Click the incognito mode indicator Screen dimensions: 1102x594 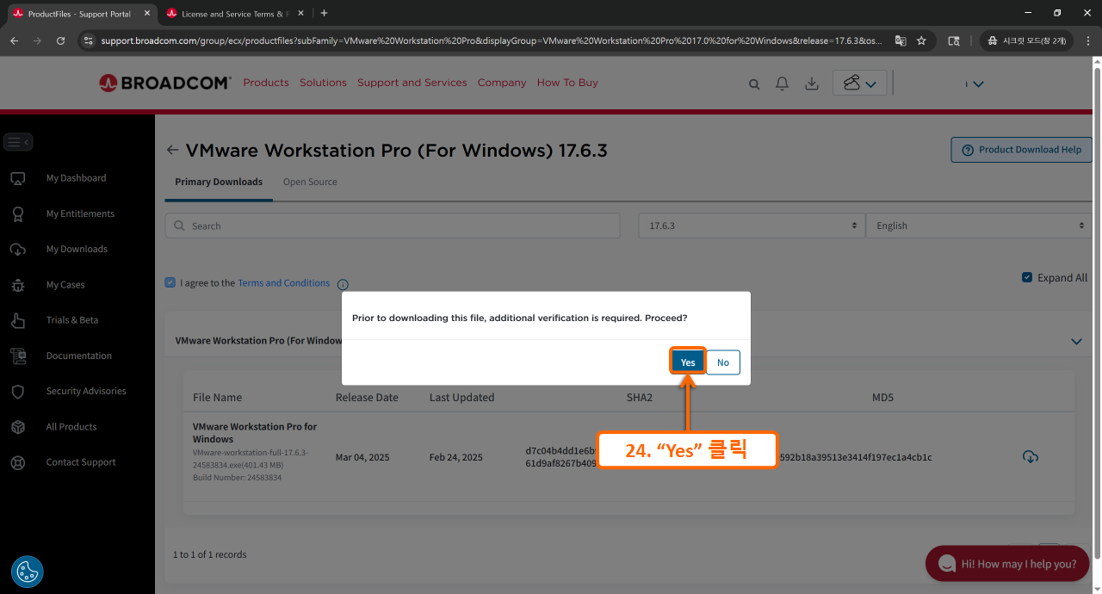click(x=1027, y=40)
